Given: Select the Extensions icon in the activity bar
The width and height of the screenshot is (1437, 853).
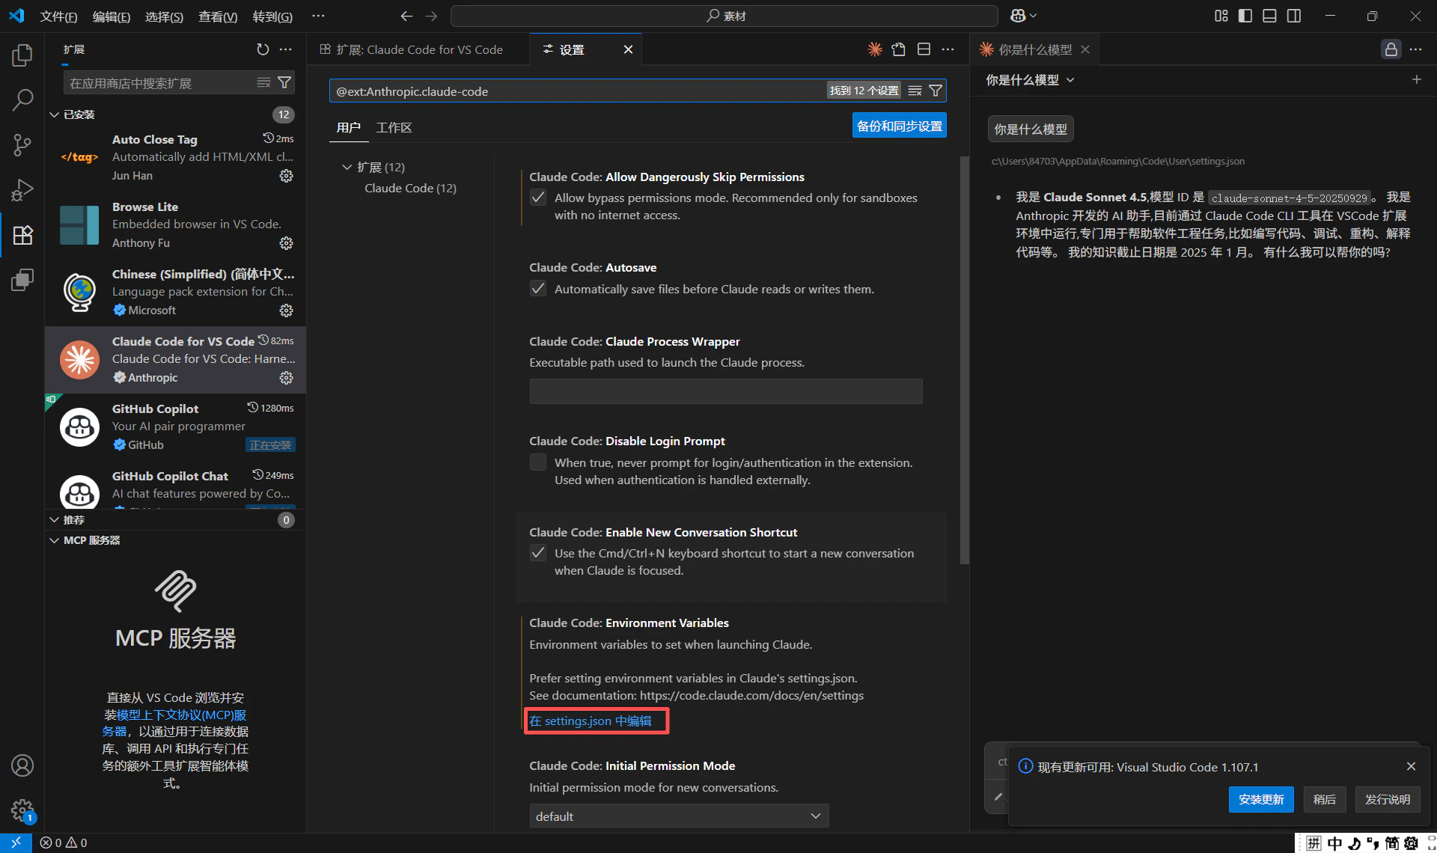Looking at the screenshot, I should click(22, 235).
